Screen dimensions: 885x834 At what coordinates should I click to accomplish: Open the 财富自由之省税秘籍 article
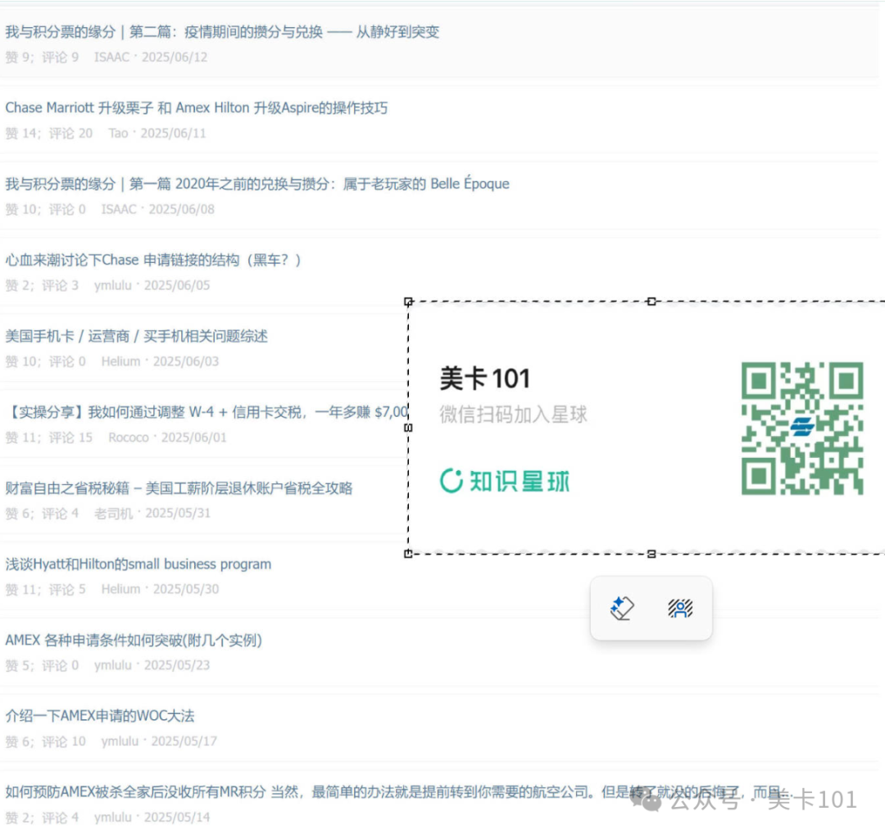pyautogui.click(x=179, y=487)
